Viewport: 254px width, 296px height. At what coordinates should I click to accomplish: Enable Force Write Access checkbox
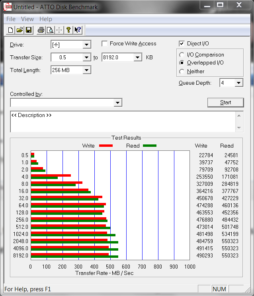pos(105,44)
